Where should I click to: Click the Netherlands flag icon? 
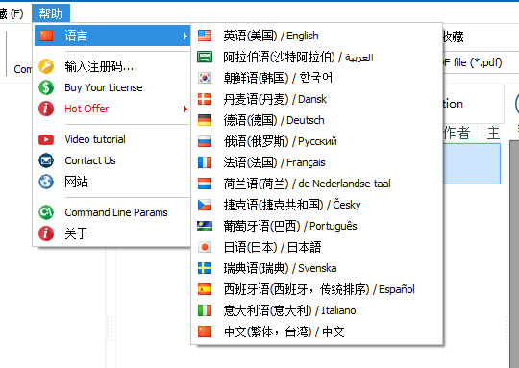coord(205,184)
